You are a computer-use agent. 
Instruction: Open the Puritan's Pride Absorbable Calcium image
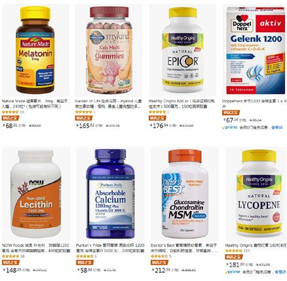point(110,194)
